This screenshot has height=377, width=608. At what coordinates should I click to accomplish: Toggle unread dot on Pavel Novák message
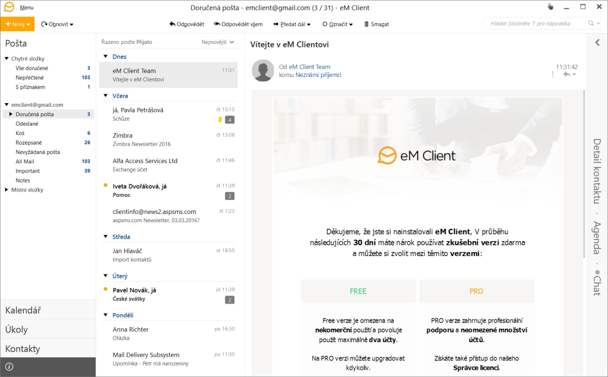[x=106, y=289]
